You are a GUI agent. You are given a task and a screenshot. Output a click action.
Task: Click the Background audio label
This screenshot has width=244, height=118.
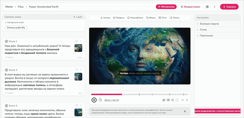click(14, 22)
